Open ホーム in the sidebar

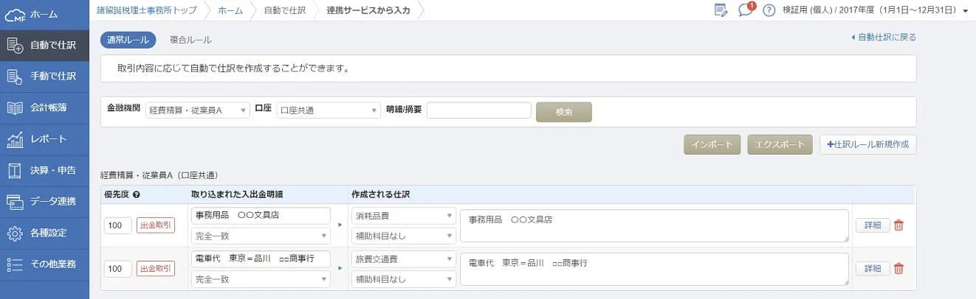tap(44, 13)
